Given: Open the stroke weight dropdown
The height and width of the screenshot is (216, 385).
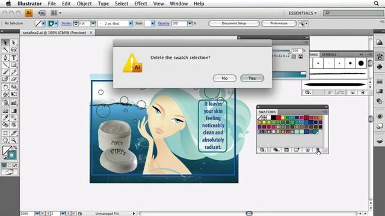Looking at the screenshot, I should 93,23.
